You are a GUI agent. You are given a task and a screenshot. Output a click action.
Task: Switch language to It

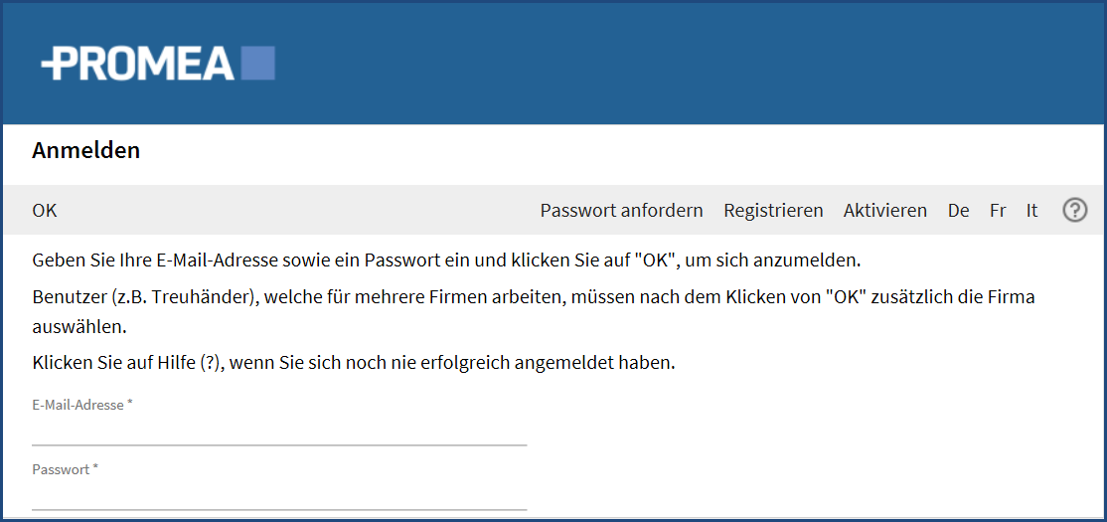click(x=1031, y=211)
